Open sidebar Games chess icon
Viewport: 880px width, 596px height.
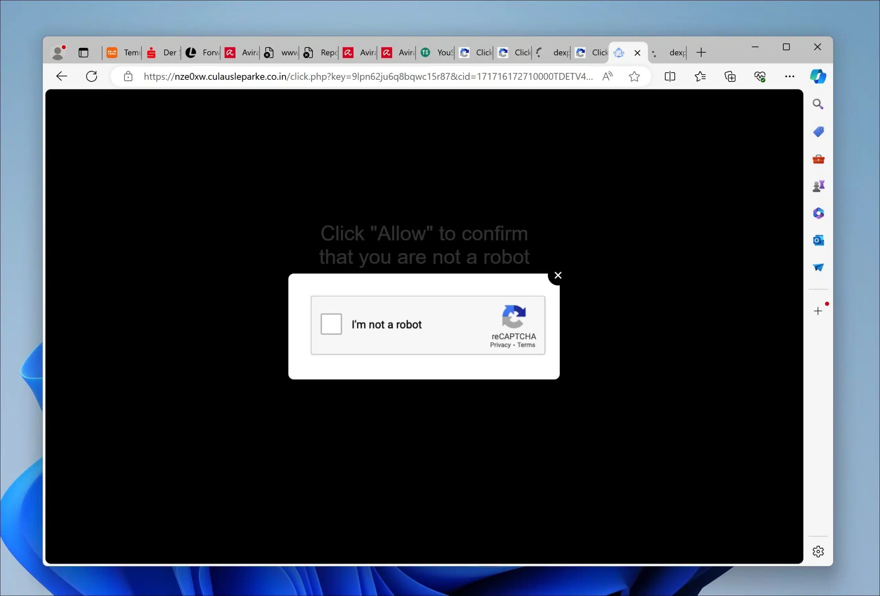coord(818,186)
